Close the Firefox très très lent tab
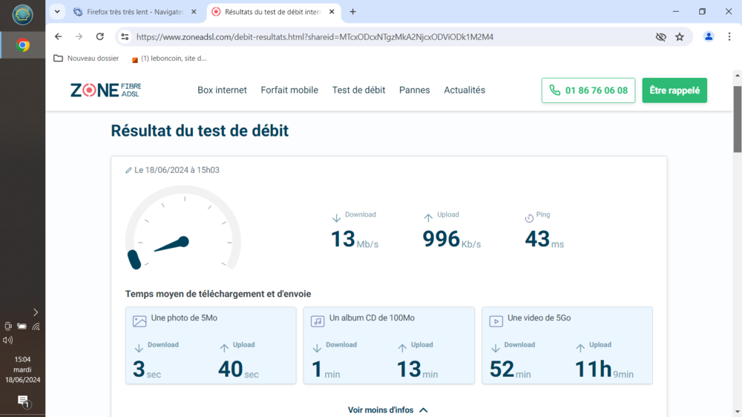742x417 pixels. pos(194,12)
